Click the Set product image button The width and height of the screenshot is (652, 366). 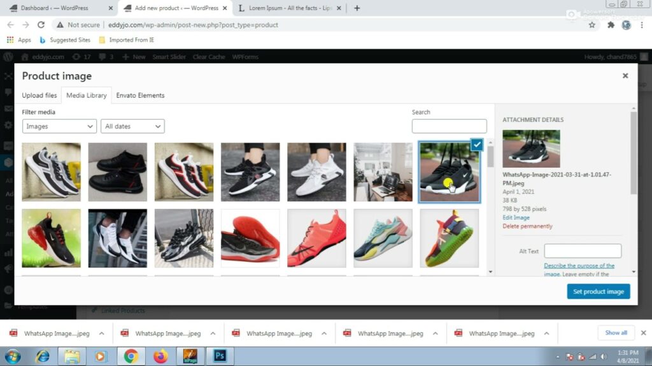pyautogui.click(x=598, y=292)
